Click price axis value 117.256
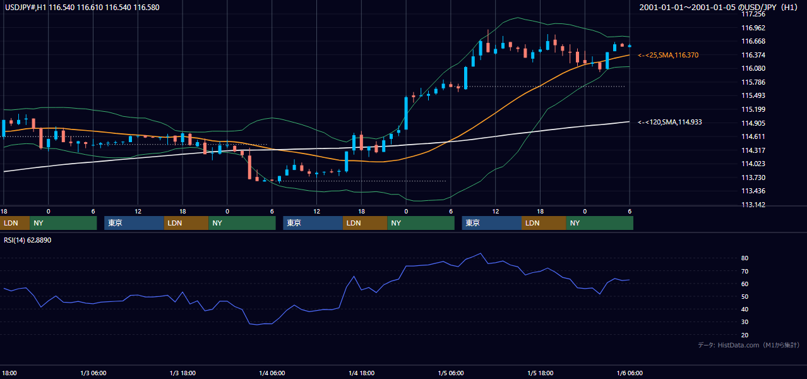Viewport: 807px width, 379px height. (753, 14)
